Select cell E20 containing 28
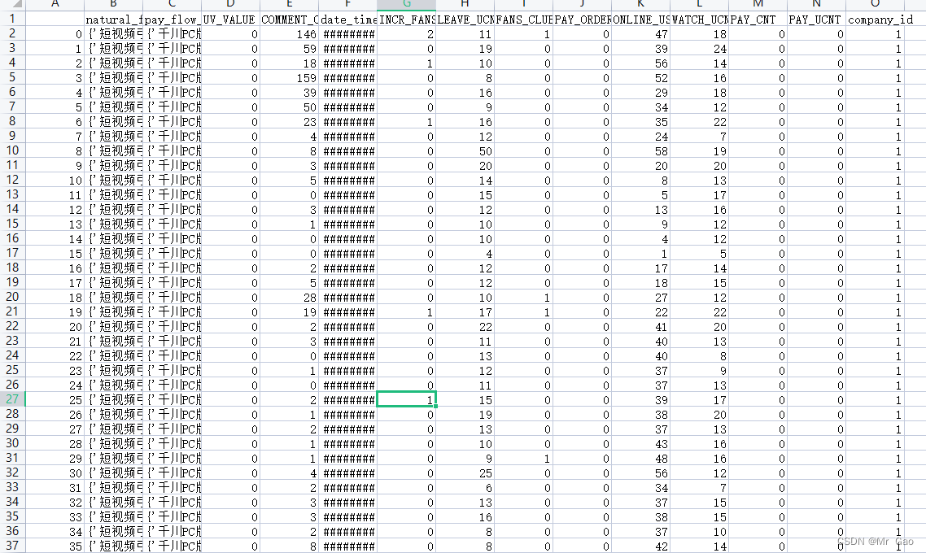926x553 pixels. 290,298
